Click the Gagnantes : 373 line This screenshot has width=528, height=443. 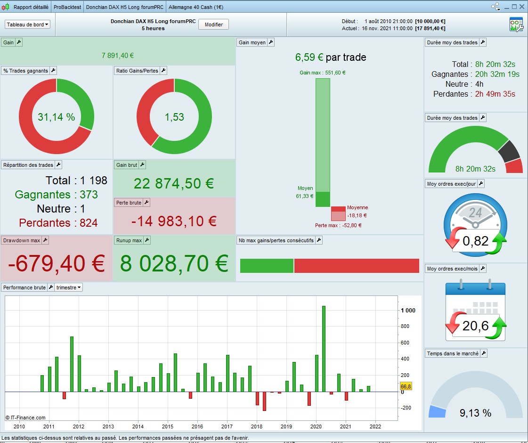pyautogui.click(x=56, y=194)
